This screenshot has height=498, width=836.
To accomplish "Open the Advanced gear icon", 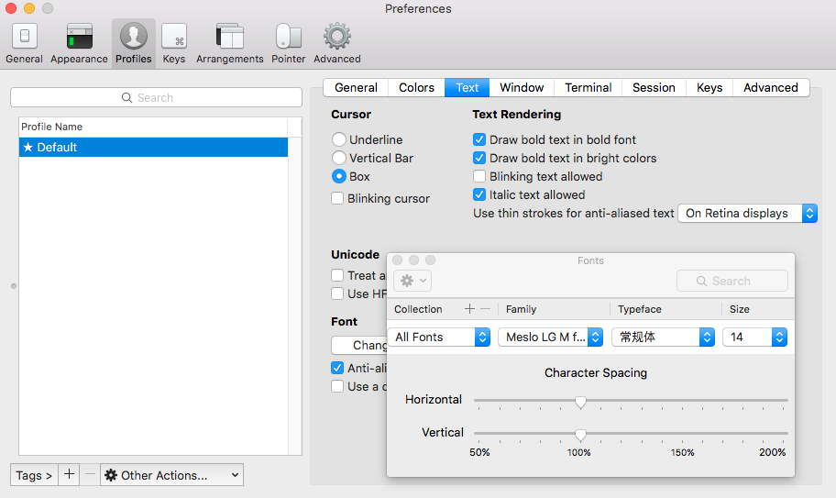I will point(336,43).
